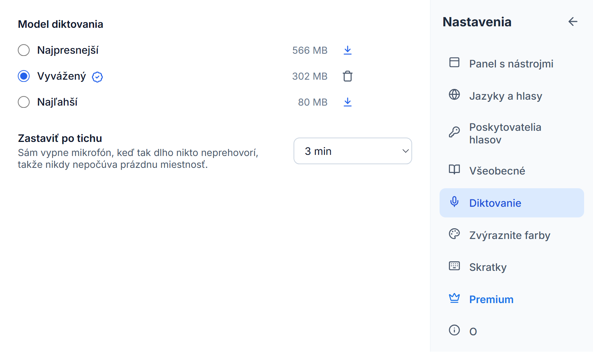Select the Najľahší radio button

pos(24,102)
